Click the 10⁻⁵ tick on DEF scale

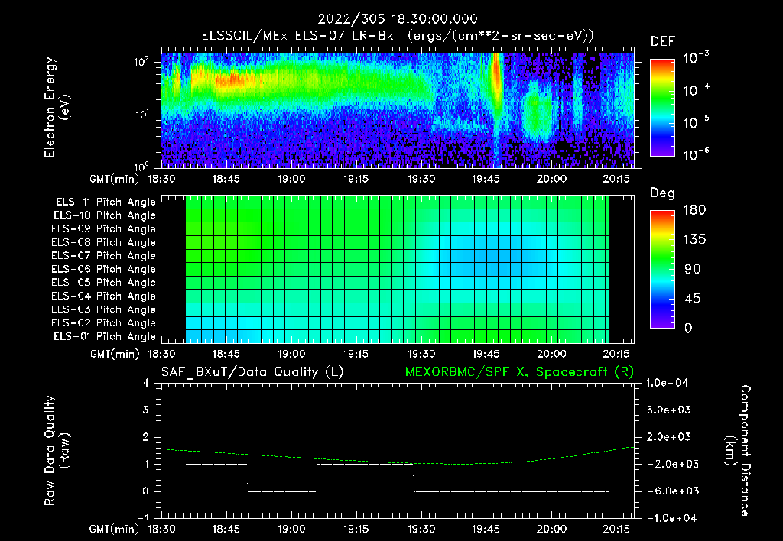[696, 121]
